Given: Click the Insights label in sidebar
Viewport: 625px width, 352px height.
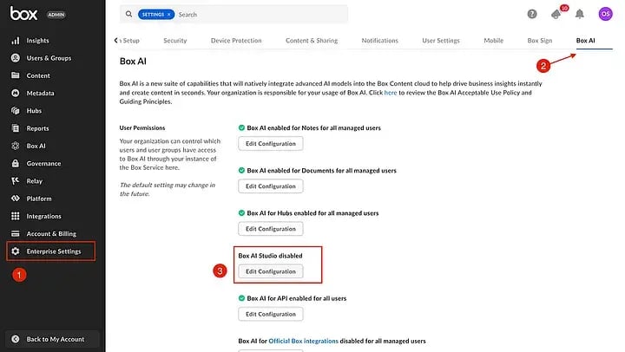Looking at the screenshot, I should (x=38, y=41).
